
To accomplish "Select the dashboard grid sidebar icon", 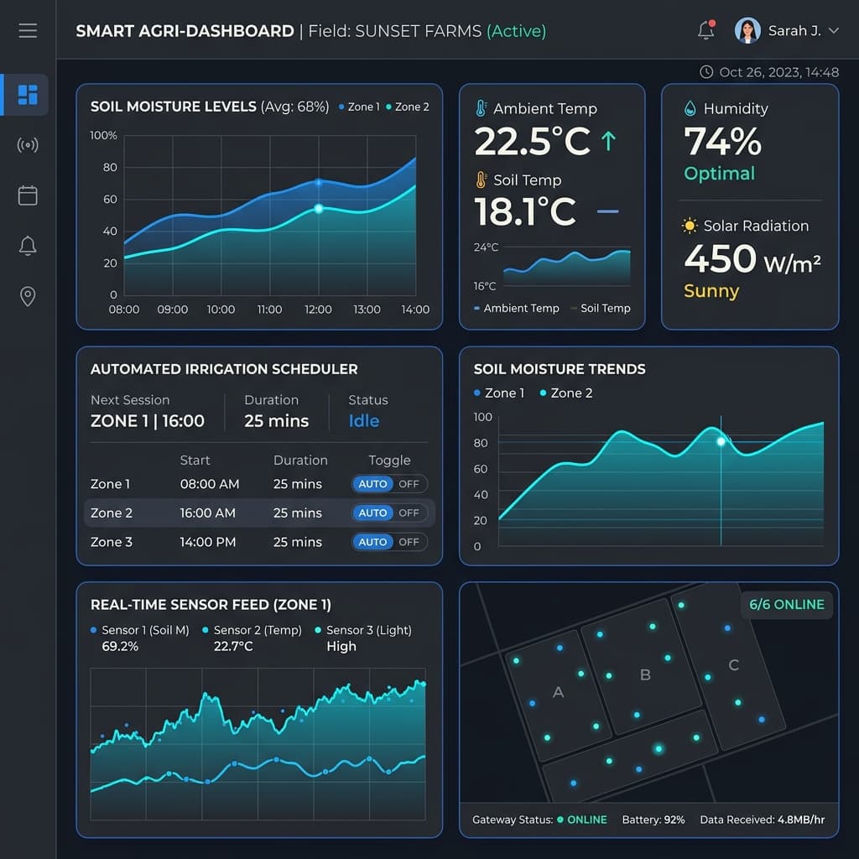I will (28, 94).
